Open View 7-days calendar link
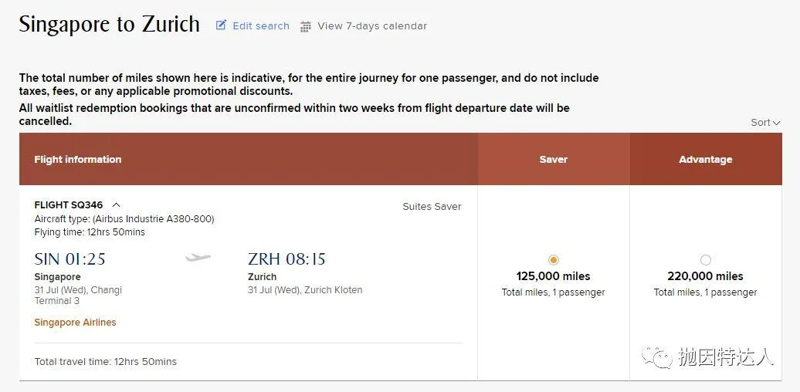 (x=372, y=26)
